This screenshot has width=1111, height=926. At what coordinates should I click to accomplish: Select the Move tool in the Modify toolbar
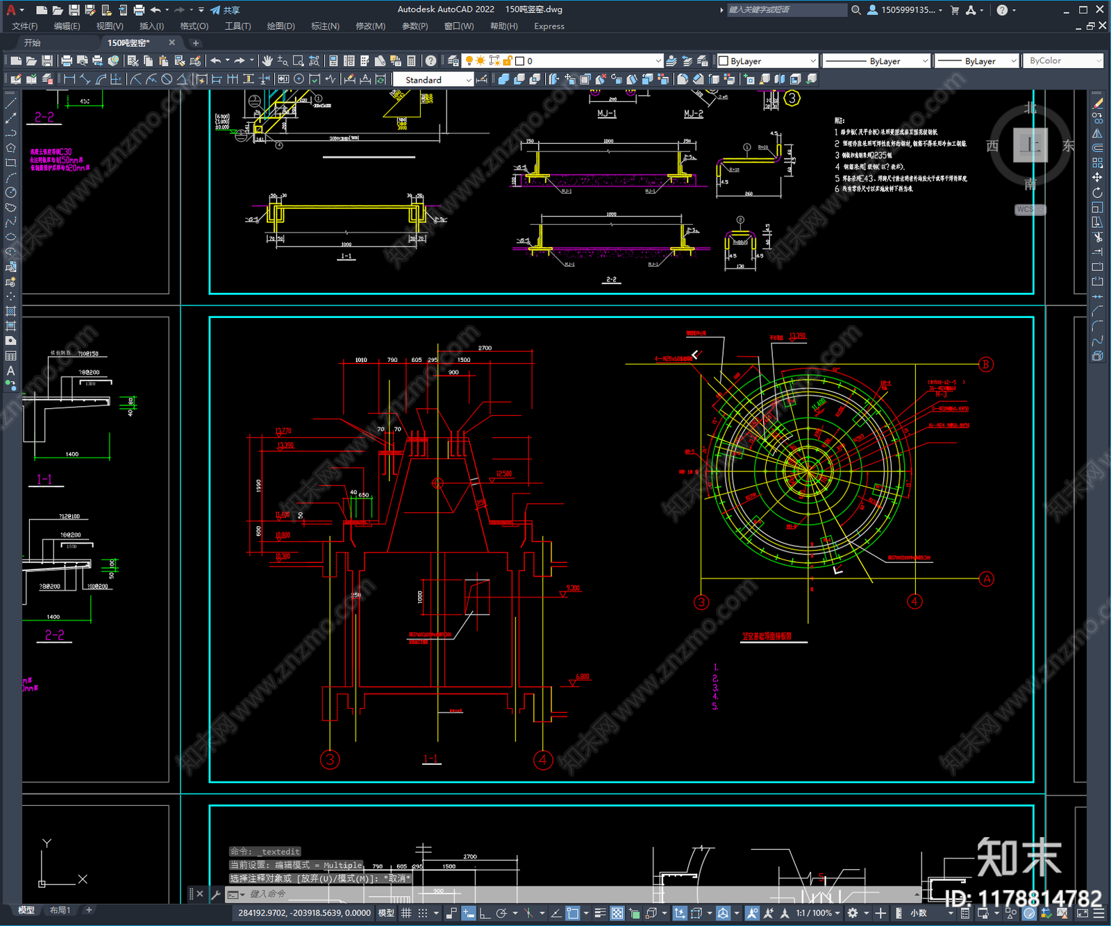(x=1098, y=178)
